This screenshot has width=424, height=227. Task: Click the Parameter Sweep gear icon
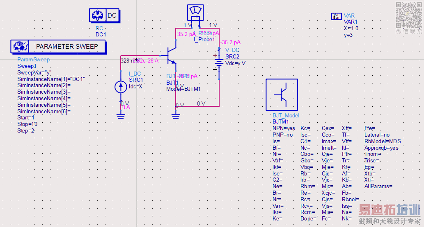point(20,46)
